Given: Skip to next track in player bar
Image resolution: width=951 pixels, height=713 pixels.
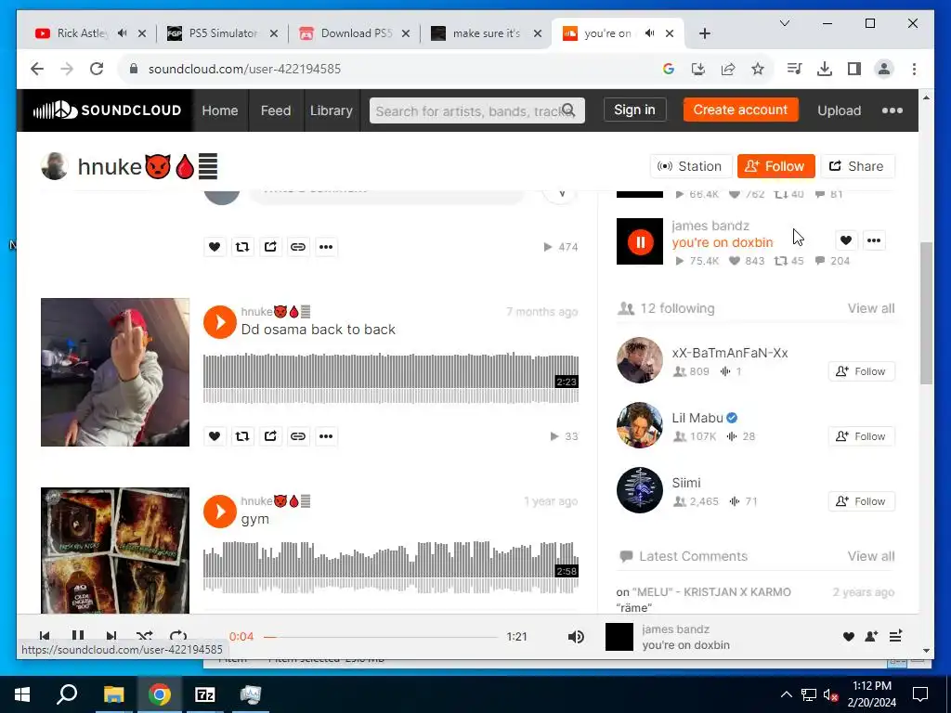Looking at the screenshot, I should [111, 636].
